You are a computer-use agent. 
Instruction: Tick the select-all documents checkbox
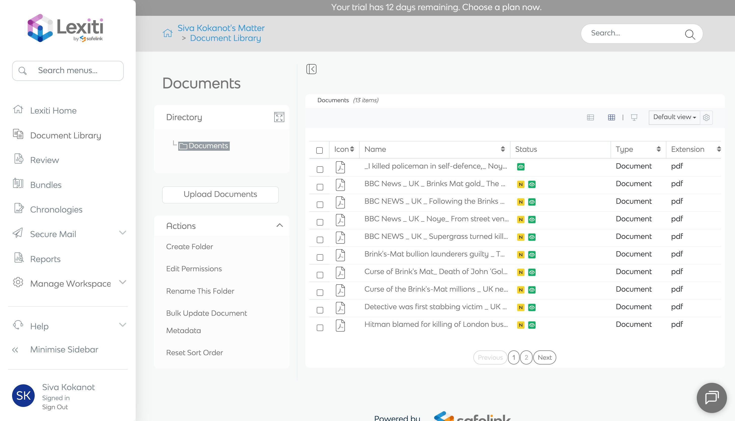pyautogui.click(x=319, y=150)
